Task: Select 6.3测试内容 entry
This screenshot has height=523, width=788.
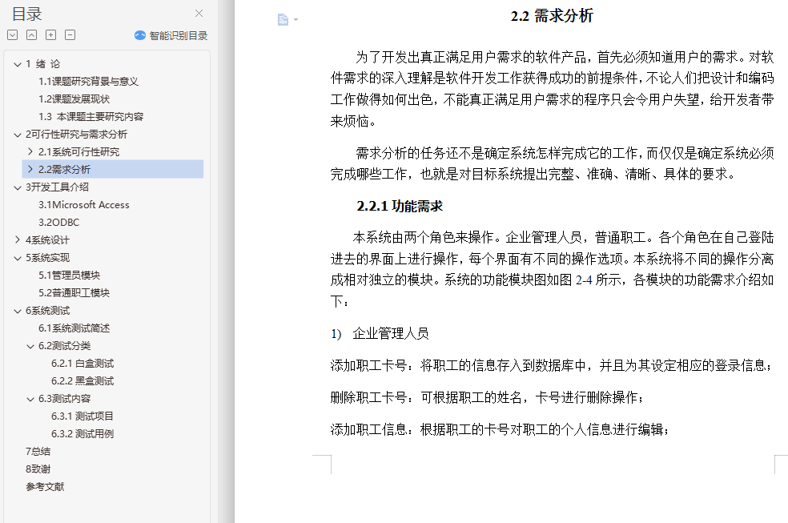Action: (x=64, y=398)
